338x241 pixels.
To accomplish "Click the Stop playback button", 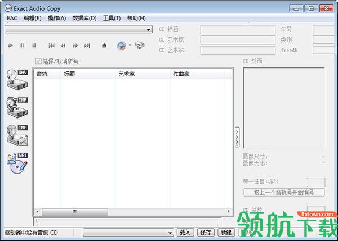I will click(x=34, y=46).
